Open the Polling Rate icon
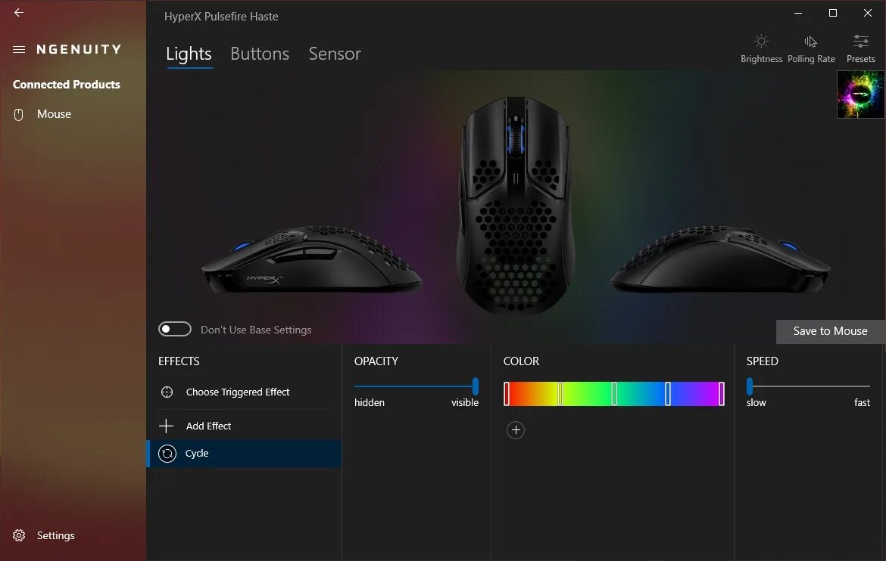The image size is (886, 561). [x=811, y=42]
